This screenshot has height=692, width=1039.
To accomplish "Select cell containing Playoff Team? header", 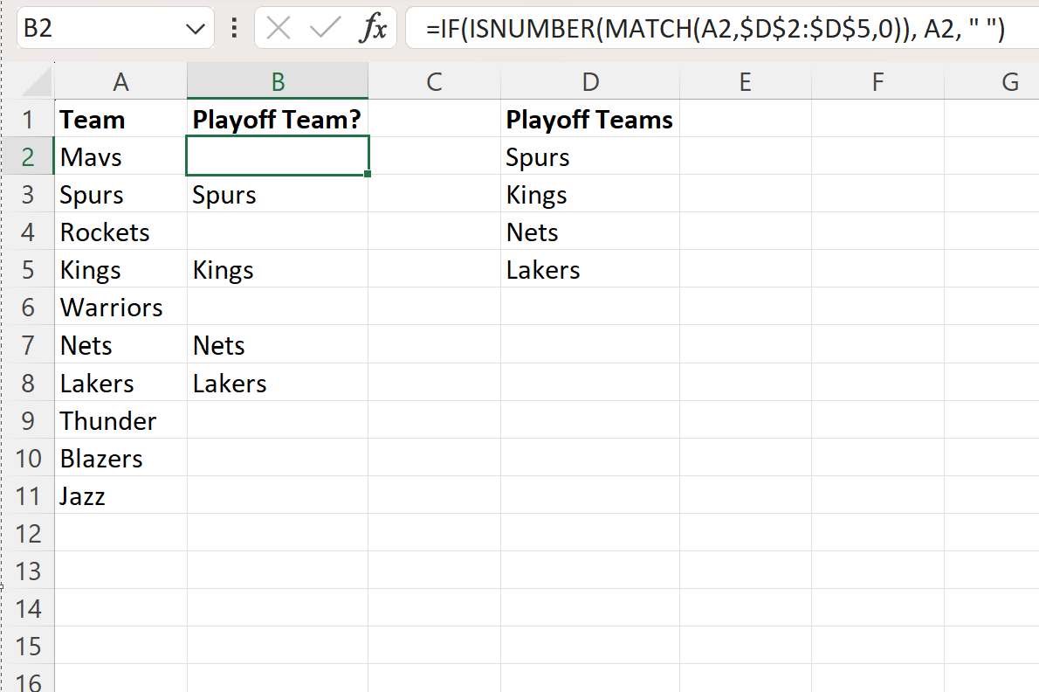I will coord(277,120).
